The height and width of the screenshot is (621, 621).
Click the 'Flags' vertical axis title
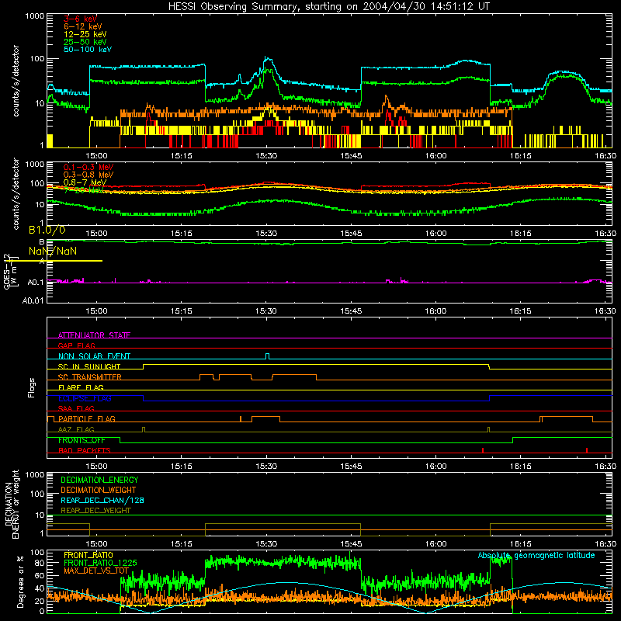coord(32,388)
